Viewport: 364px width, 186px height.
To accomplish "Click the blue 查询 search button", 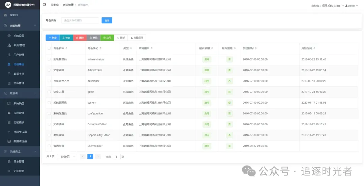I will coord(107,21).
